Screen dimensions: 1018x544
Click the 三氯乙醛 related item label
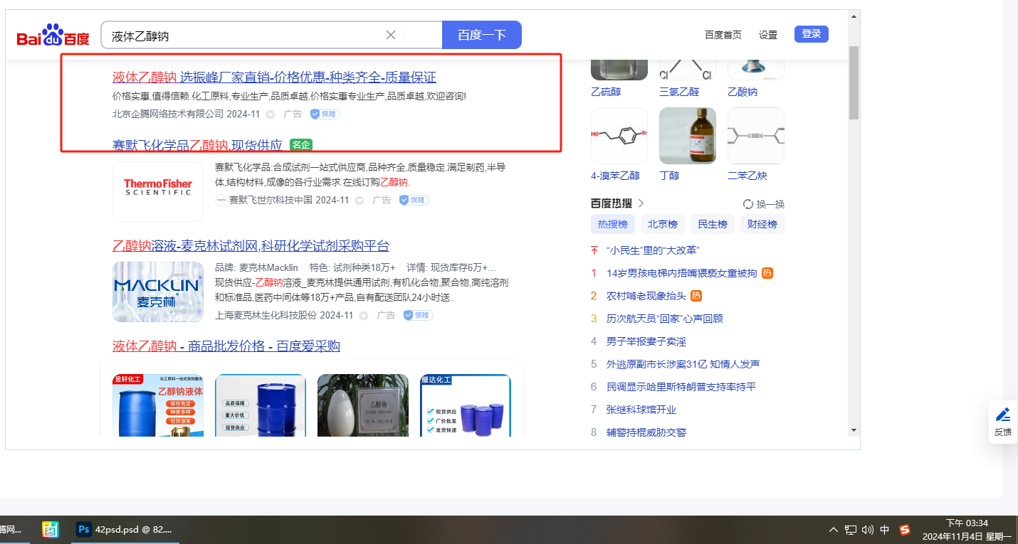coord(679,92)
